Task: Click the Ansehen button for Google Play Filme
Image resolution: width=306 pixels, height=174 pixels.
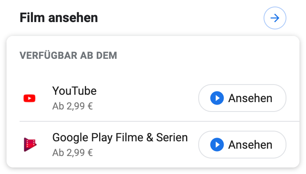Action: coord(242,145)
